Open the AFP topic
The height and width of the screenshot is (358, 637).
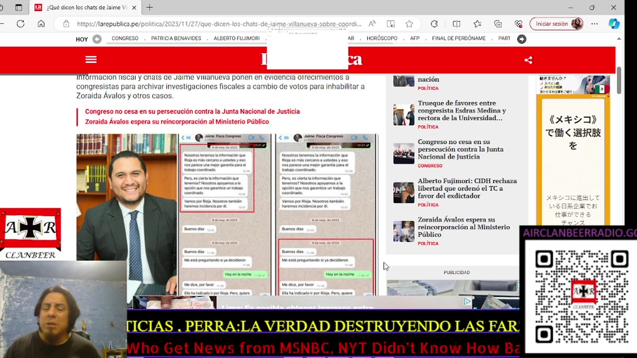pos(415,39)
